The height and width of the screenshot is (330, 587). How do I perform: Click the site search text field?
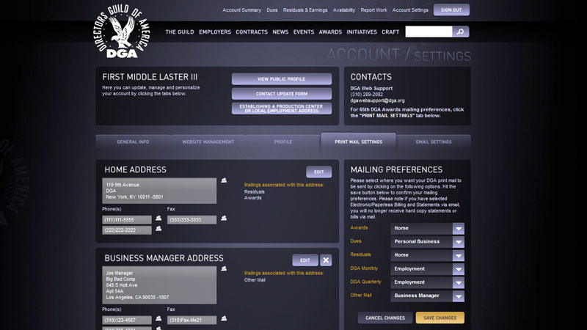(x=429, y=32)
